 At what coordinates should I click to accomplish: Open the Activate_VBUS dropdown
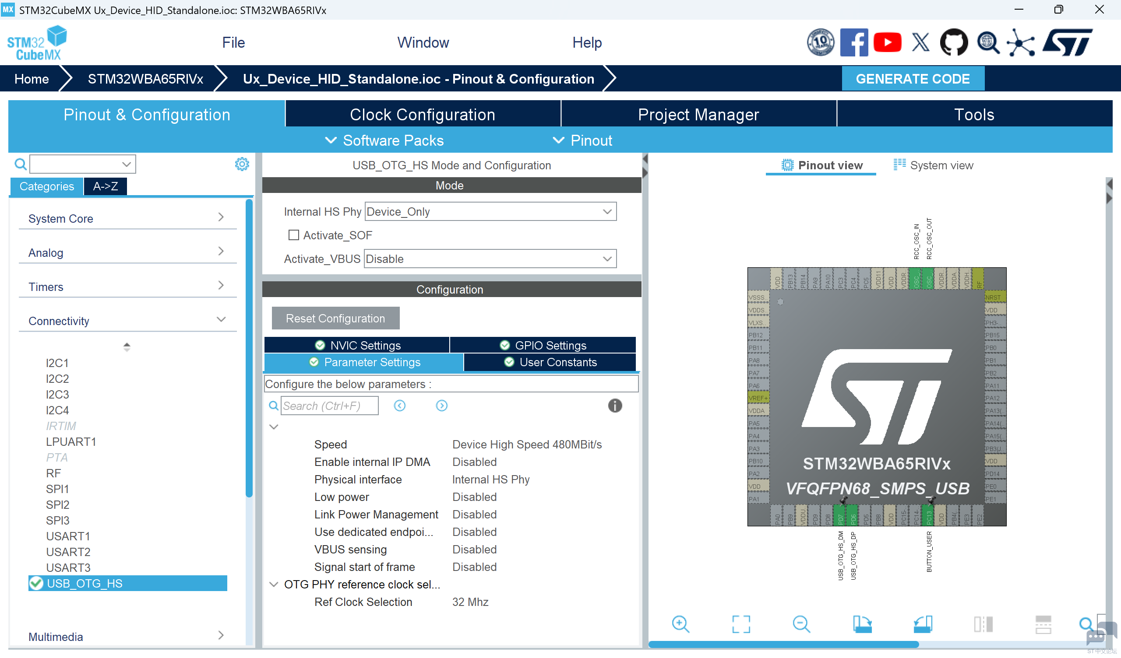click(x=491, y=259)
